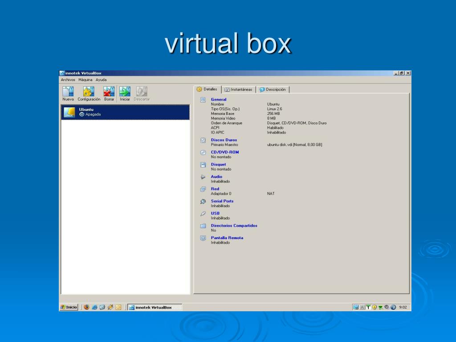Click the "IO APIC" label
This screenshot has width=456, height=342.
pos(217,132)
